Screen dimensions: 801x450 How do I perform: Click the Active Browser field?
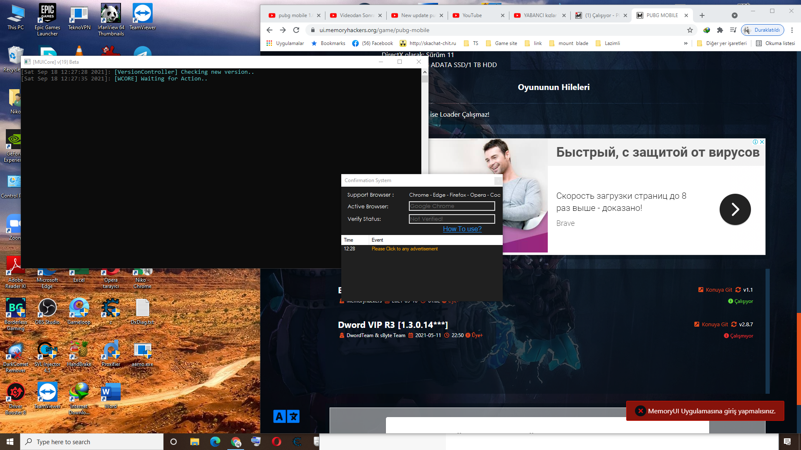click(x=452, y=206)
